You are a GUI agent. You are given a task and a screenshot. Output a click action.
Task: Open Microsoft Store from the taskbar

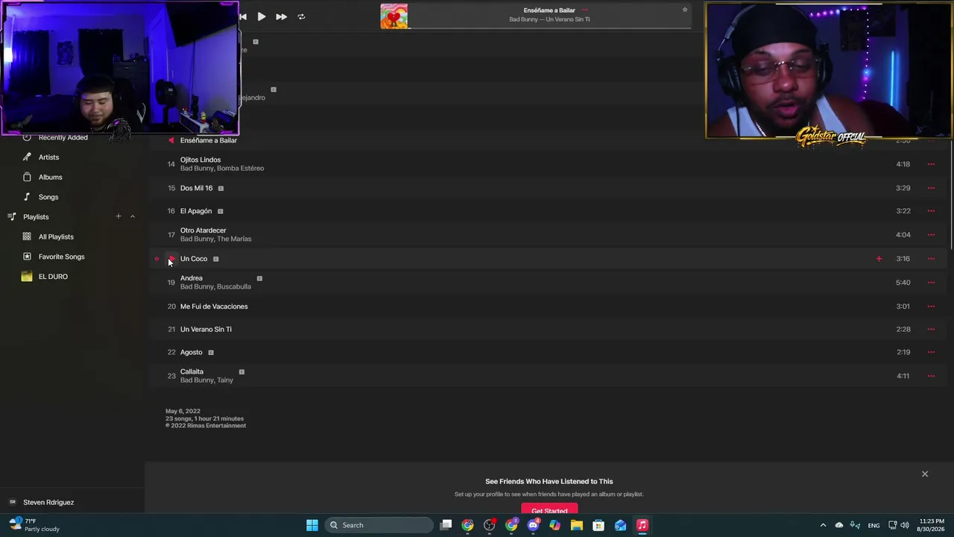[598, 525]
